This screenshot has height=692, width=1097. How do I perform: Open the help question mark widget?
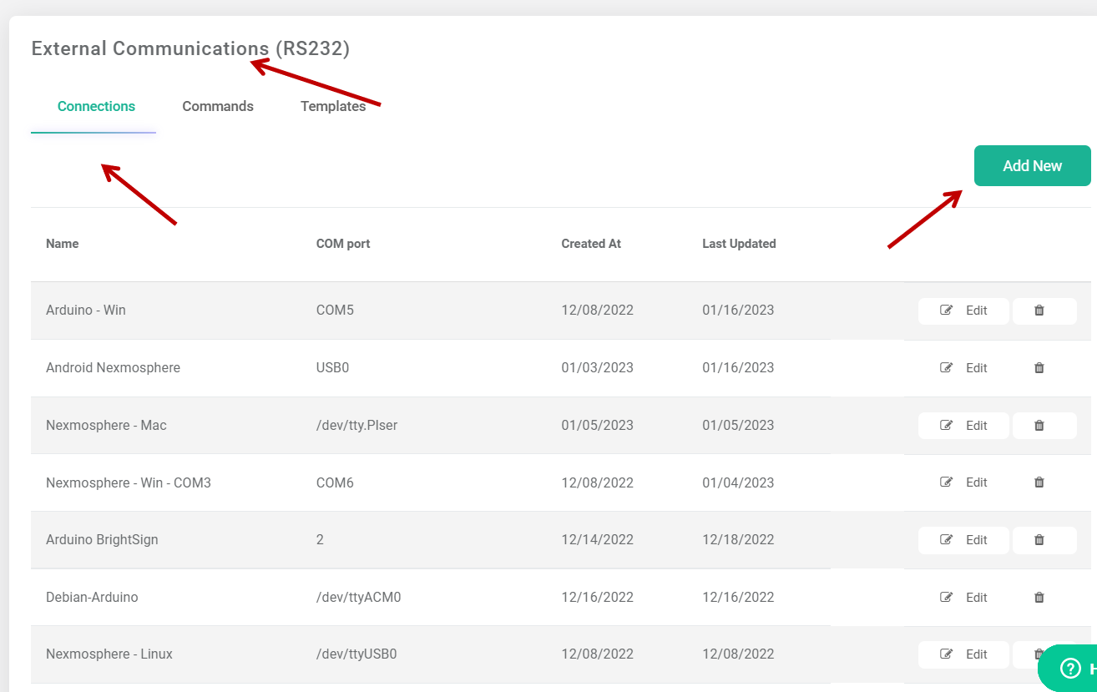point(1069,668)
